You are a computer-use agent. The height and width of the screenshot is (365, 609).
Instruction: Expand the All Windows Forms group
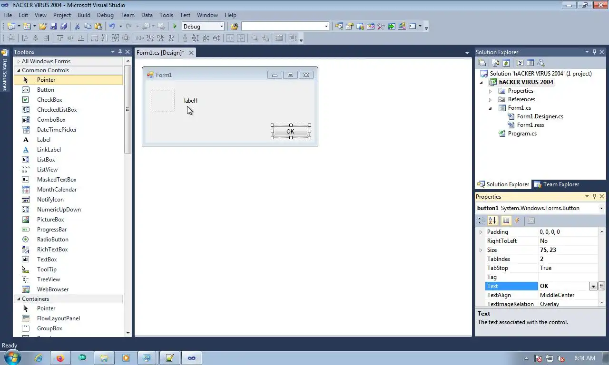[x=19, y=61]
